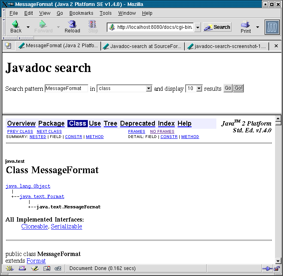Switch to the MessageFormat tab

pyautogui.click(x=58, y=46)
